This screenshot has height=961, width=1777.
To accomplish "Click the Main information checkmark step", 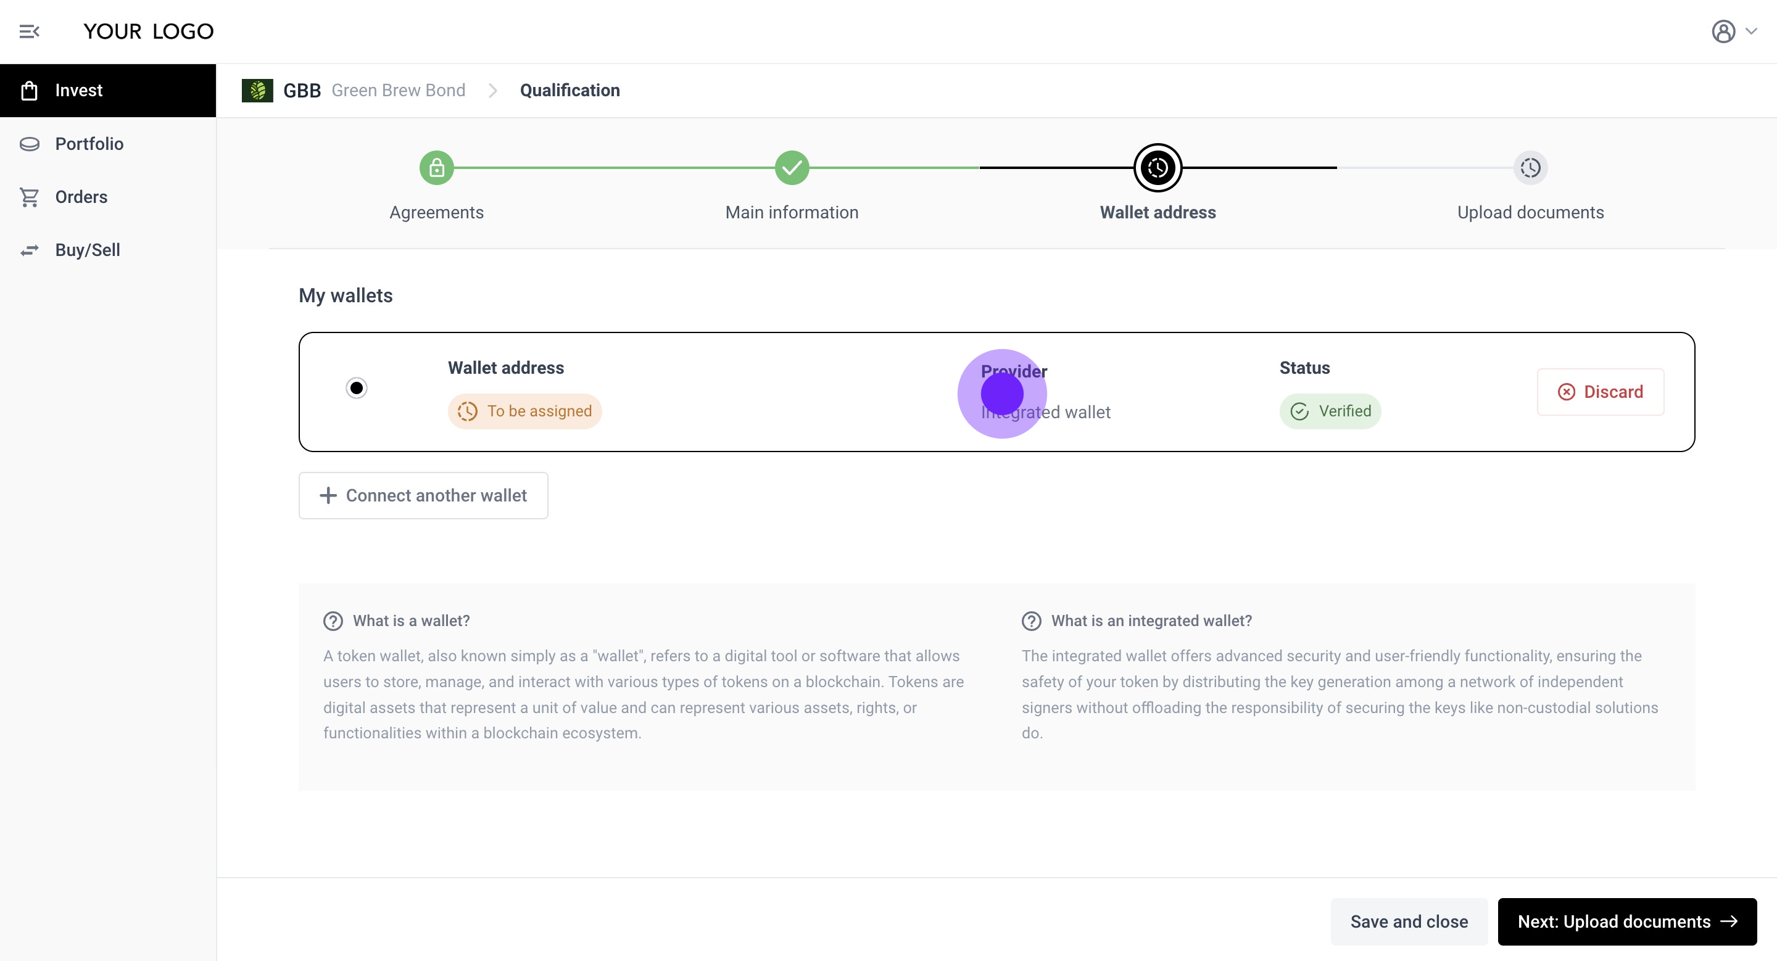I will click(x=791, y=168).
